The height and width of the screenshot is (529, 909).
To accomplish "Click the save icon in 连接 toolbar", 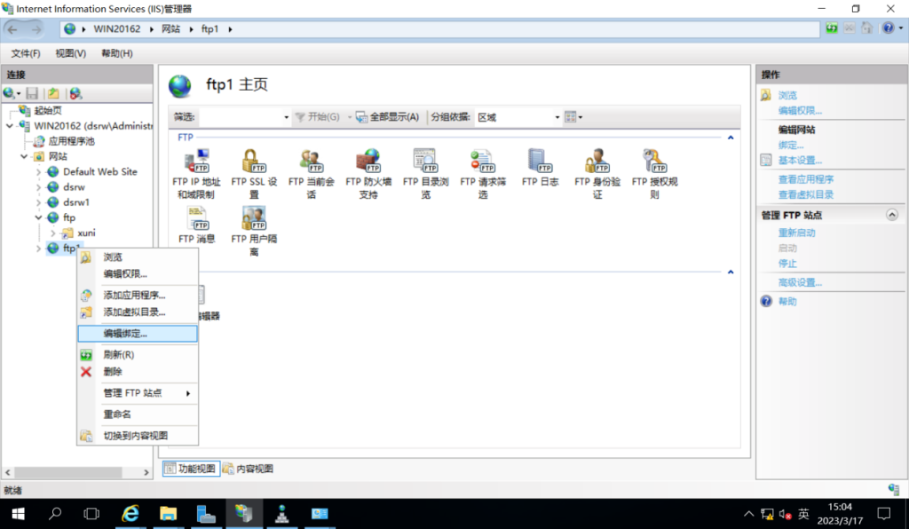I will [x=32, y=93].
